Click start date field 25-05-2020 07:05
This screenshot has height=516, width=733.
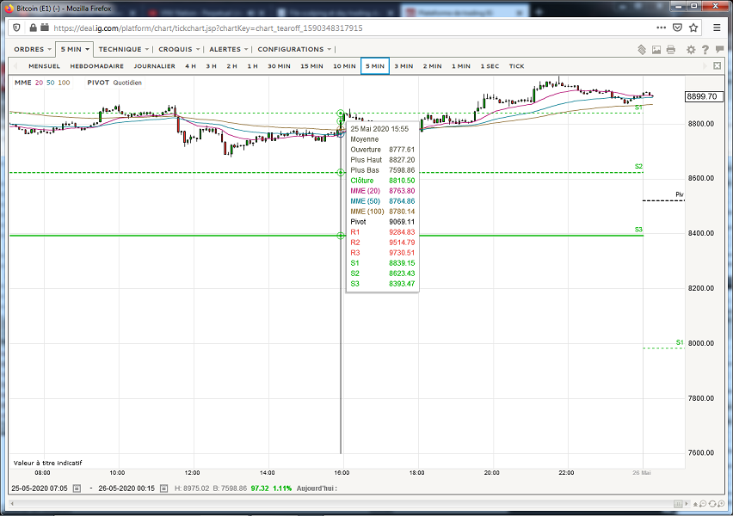[x=40, y=488]
